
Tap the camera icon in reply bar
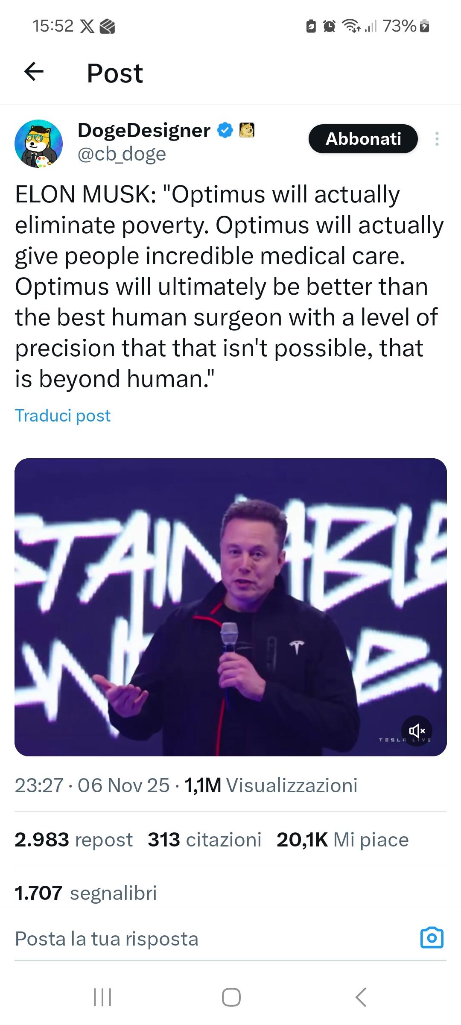point(432,938)
